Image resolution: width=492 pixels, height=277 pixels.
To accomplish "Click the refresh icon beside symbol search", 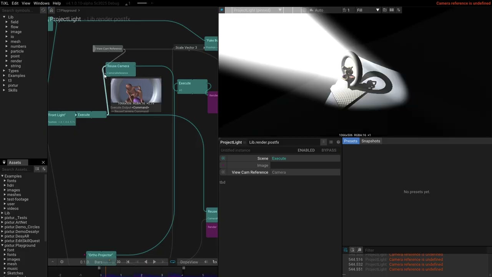I will (43, 10).
